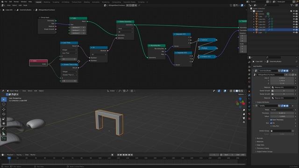
Task: Click the navigation axis gizmo
Action: pos(241,103)
